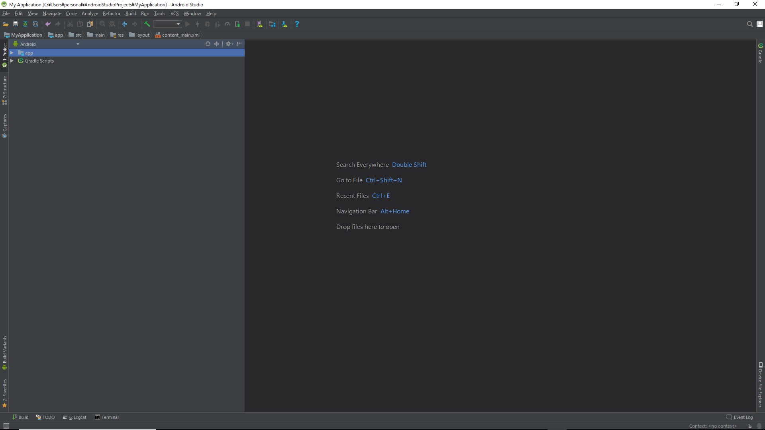Open the run configuration dropdown
Screen dimensions: 765x430
coord(167,24)
